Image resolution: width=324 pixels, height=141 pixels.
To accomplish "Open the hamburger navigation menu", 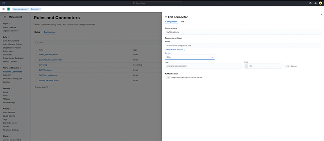I will (x=3, y=9).
